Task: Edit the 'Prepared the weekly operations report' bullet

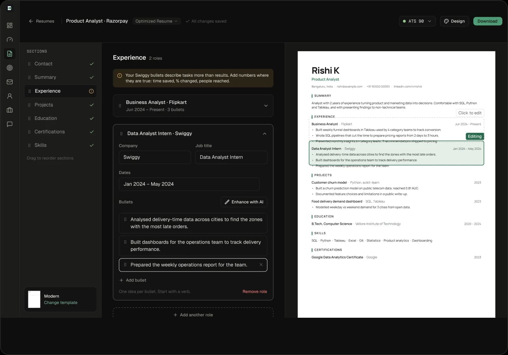Action: tap(193, 265)
